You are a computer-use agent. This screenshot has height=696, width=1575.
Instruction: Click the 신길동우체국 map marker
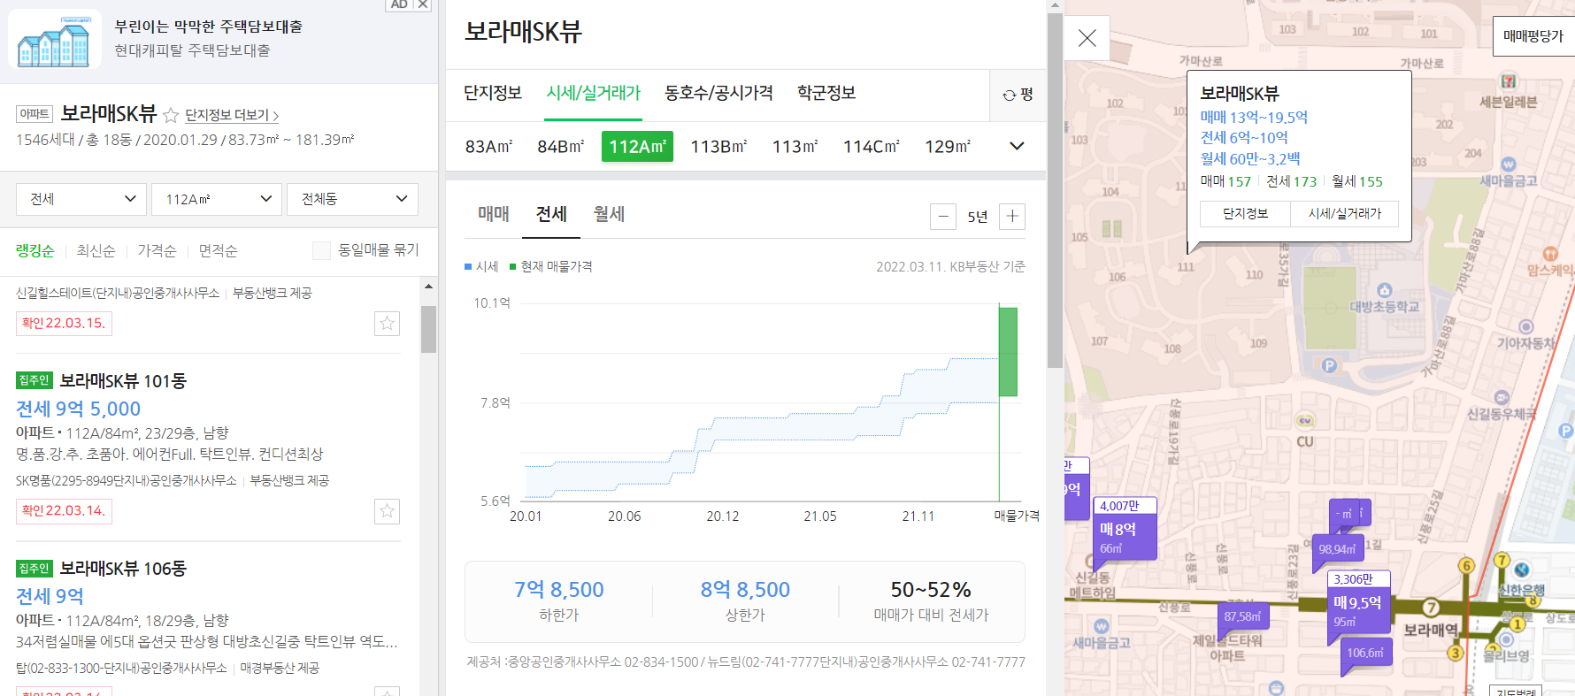pos(1502,397)
